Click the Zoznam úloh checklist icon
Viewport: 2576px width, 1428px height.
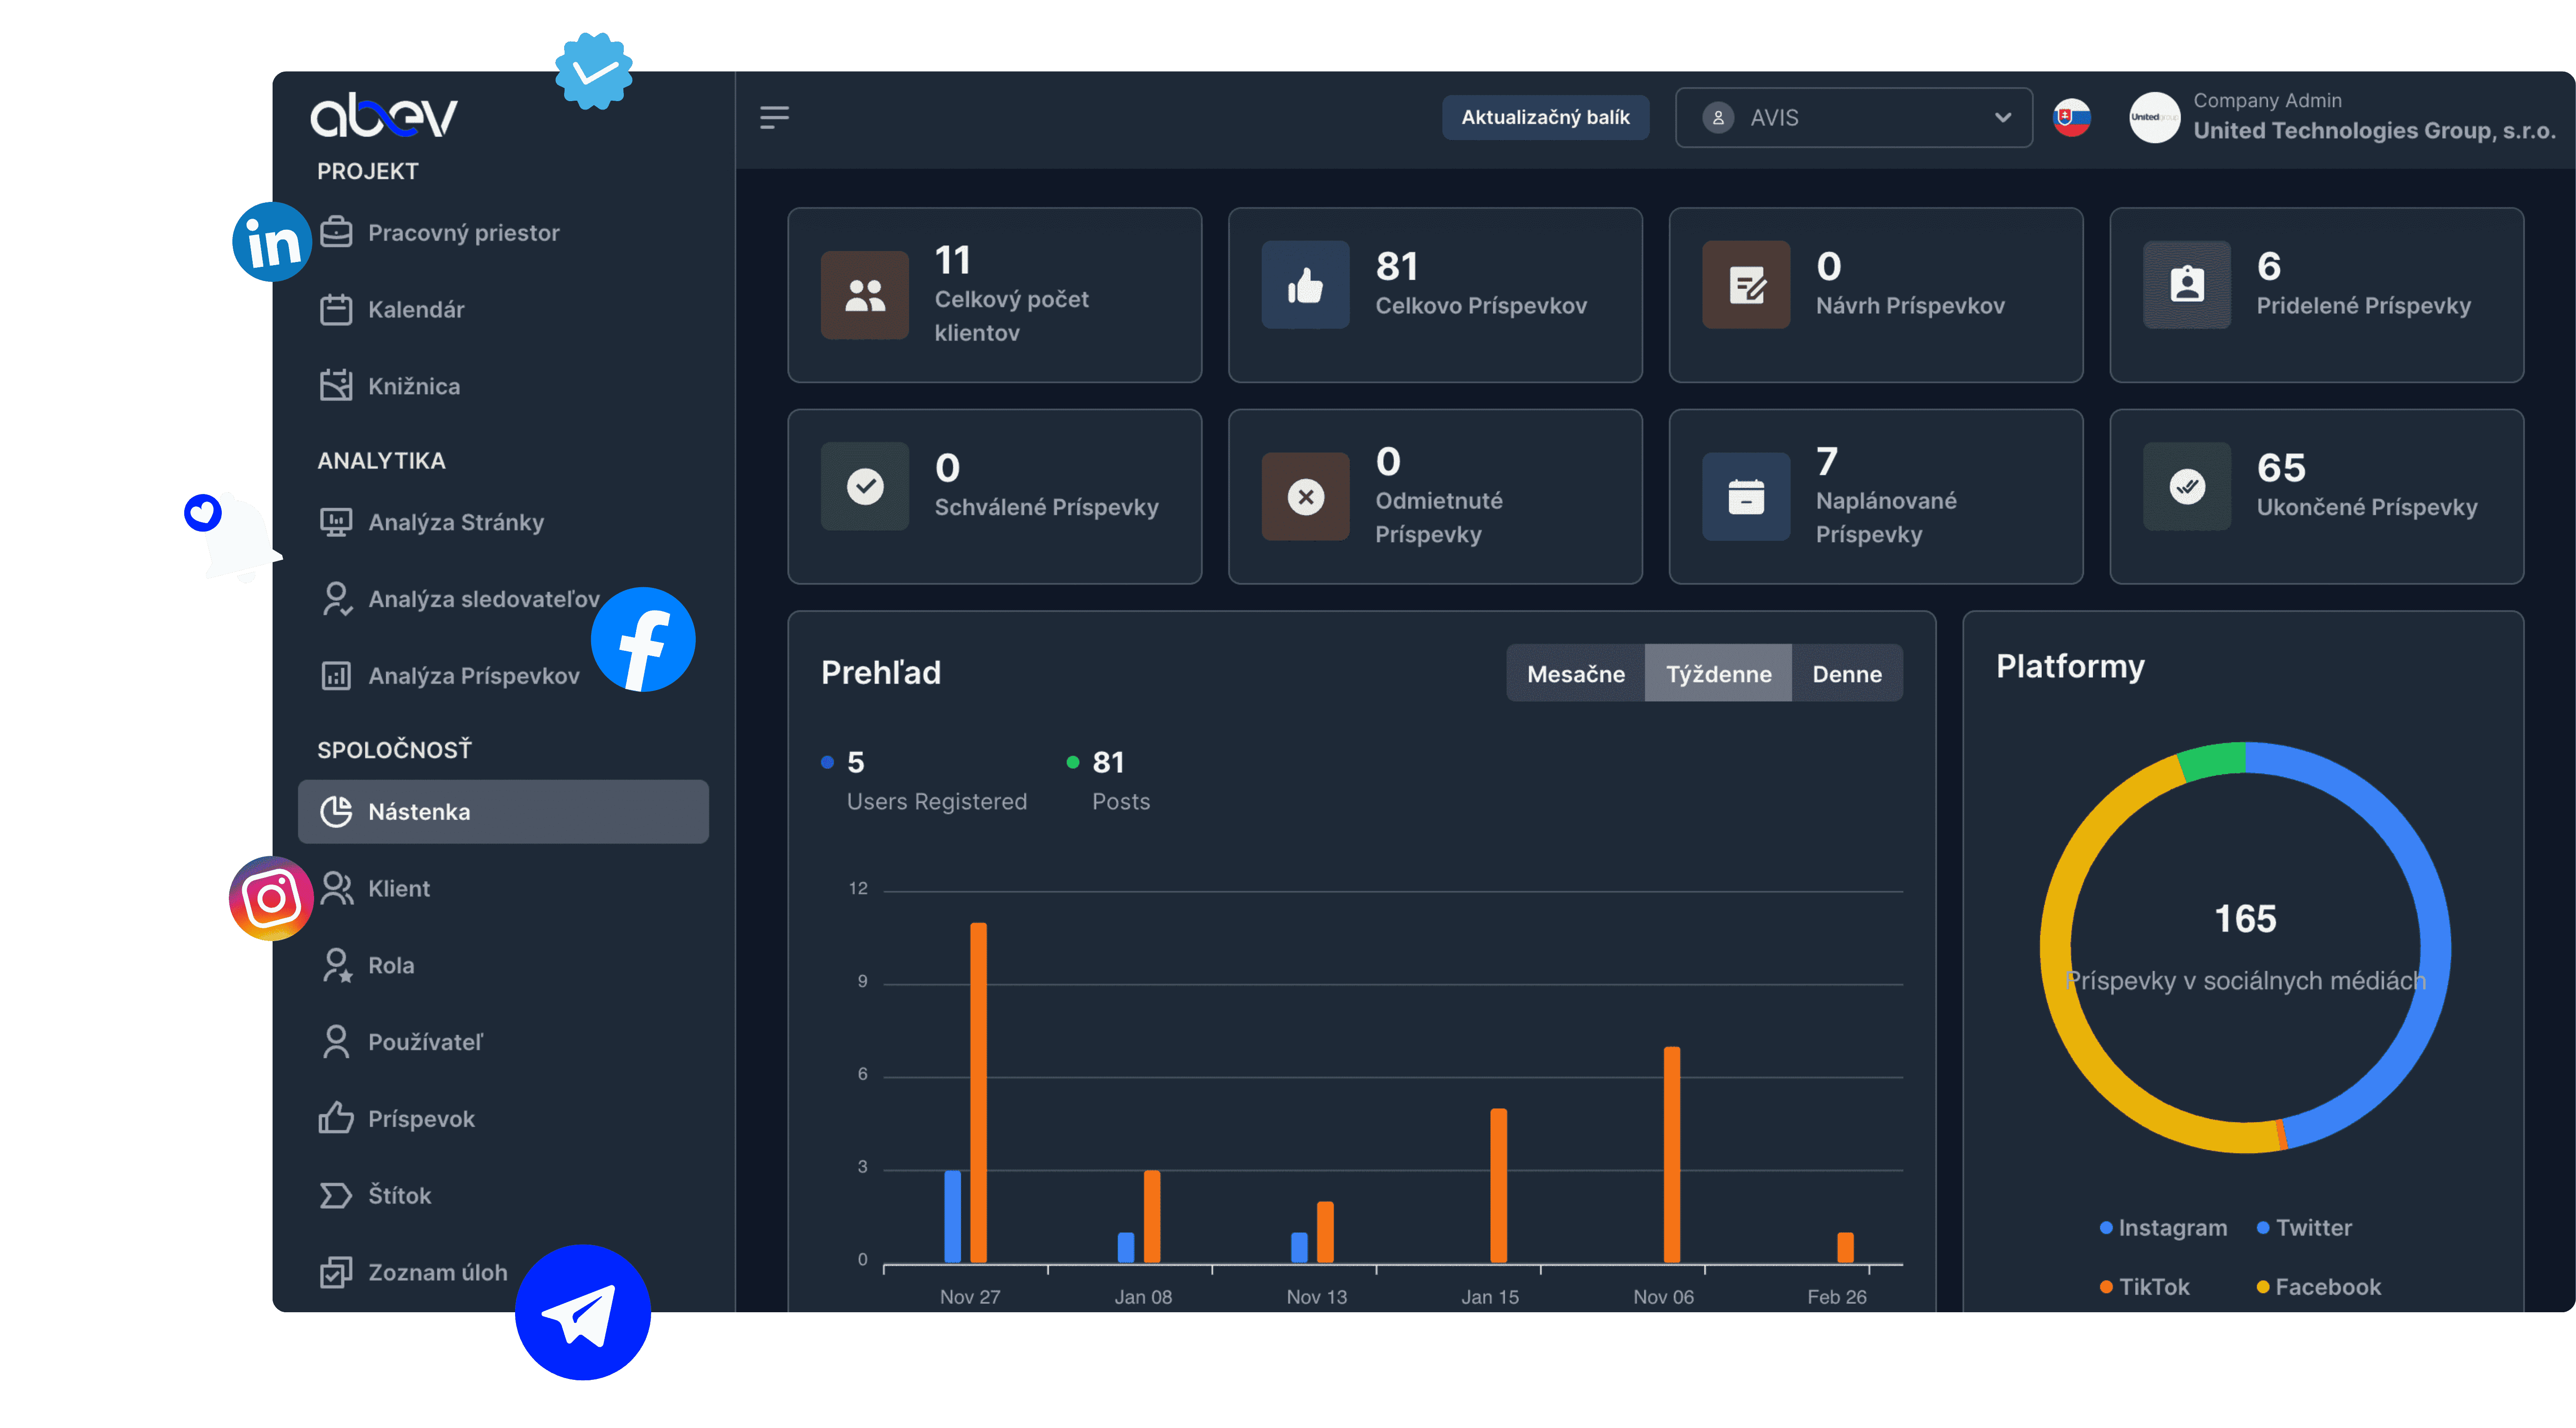336,1272
